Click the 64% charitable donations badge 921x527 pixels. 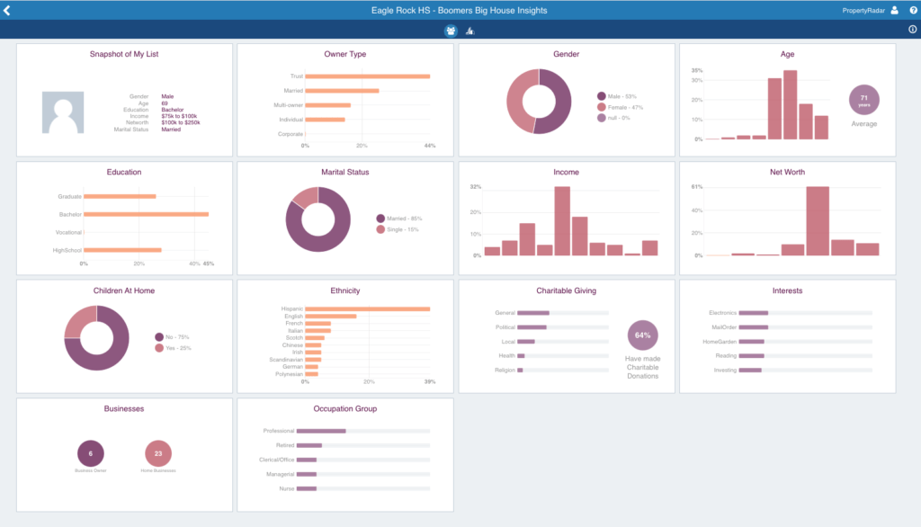point(642,335)
